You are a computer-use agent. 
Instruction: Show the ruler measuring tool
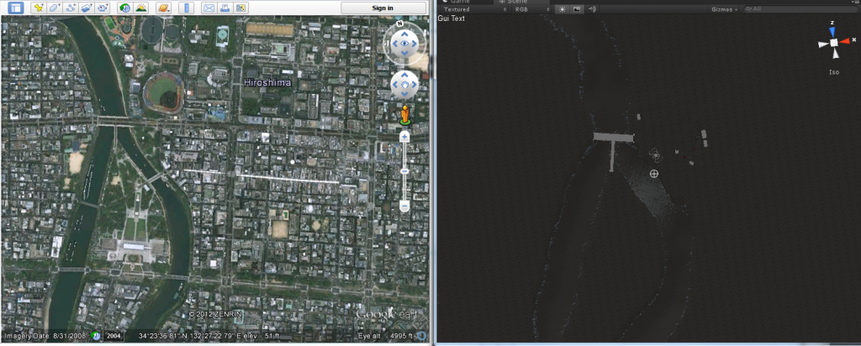point(187,8)
